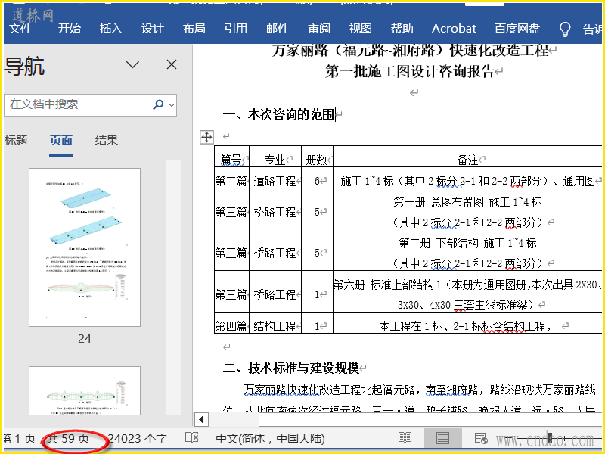Open the 文件 menu
This screenshot has width=605, height=454.
pos(20,29)
